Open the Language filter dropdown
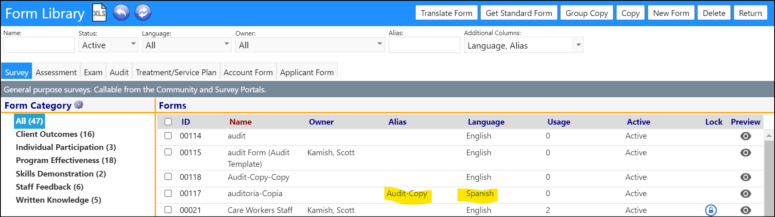The width and height of the screenshot is (775, 217). [x=187, y=45]
